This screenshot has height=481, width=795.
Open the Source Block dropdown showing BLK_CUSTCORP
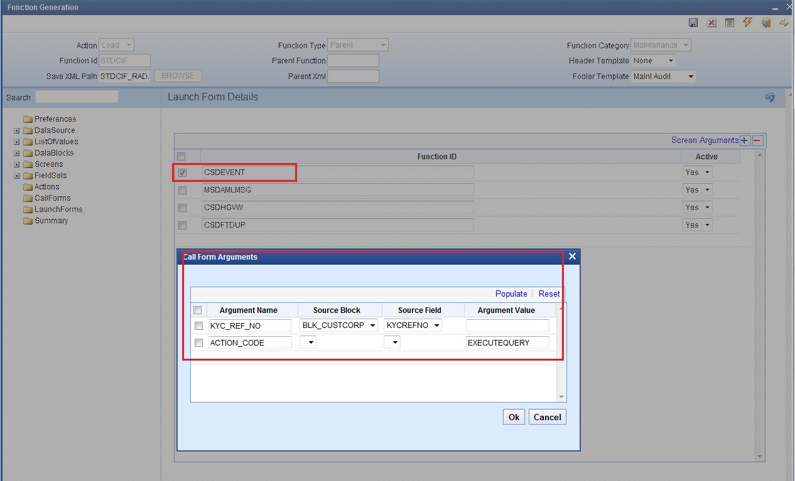[x=339, y=325]
